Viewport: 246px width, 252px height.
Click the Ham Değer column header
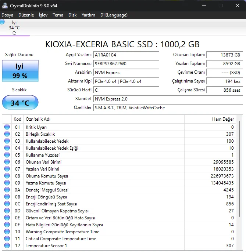click(223, 119)
